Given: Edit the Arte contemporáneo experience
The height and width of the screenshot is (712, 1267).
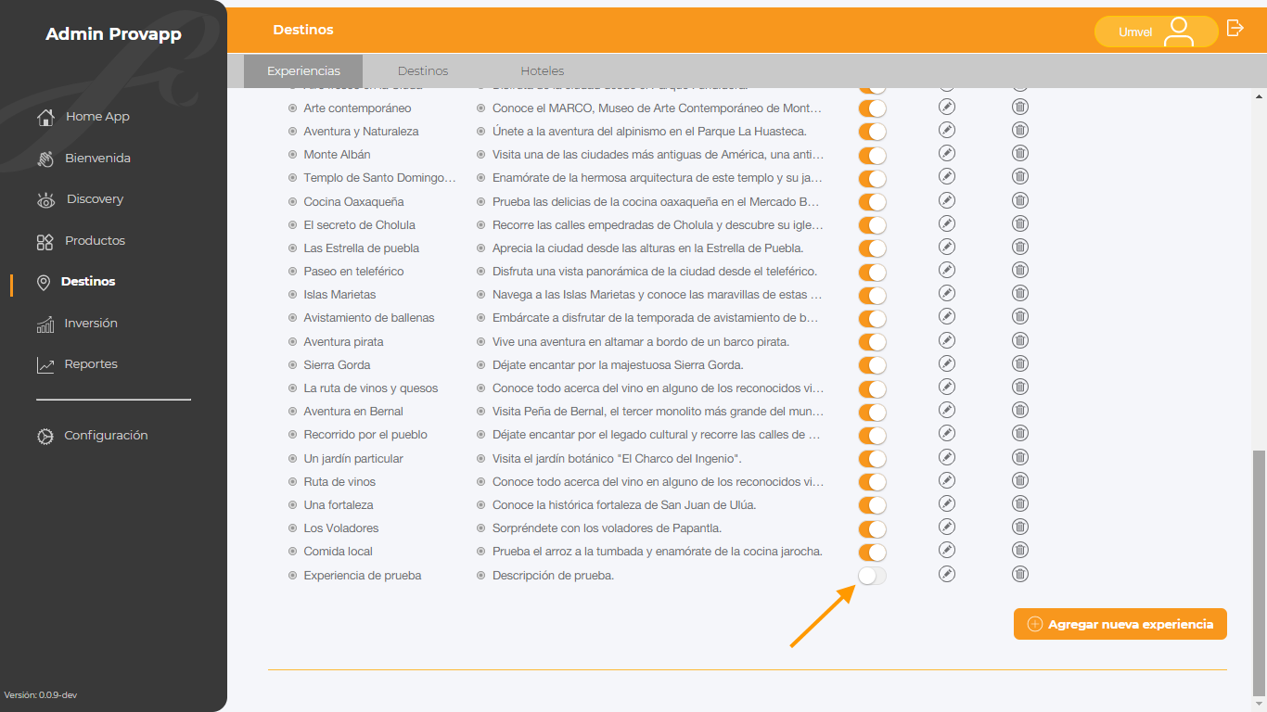Looking at the screenshot, I should pos(946,107).
